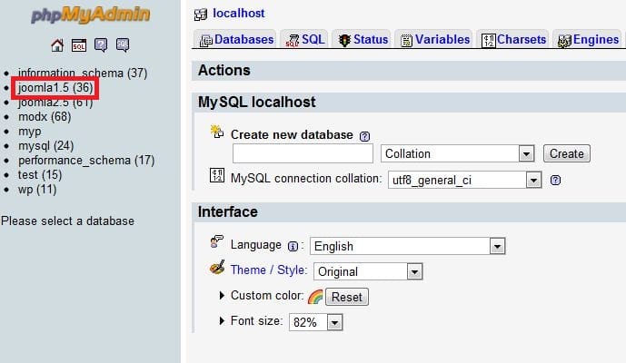Open SQL documentation icon in sidebar

[123, 45]
